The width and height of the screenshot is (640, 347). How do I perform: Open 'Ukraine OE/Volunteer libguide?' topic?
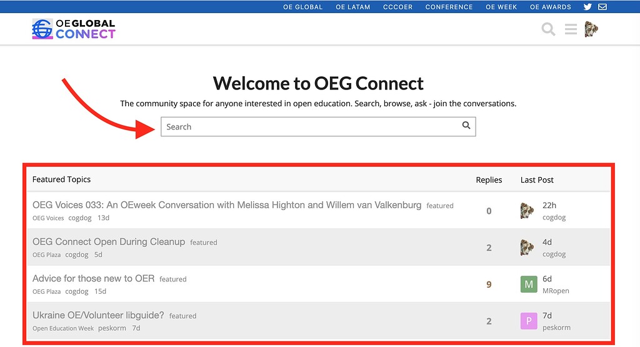tap(98, 315)
